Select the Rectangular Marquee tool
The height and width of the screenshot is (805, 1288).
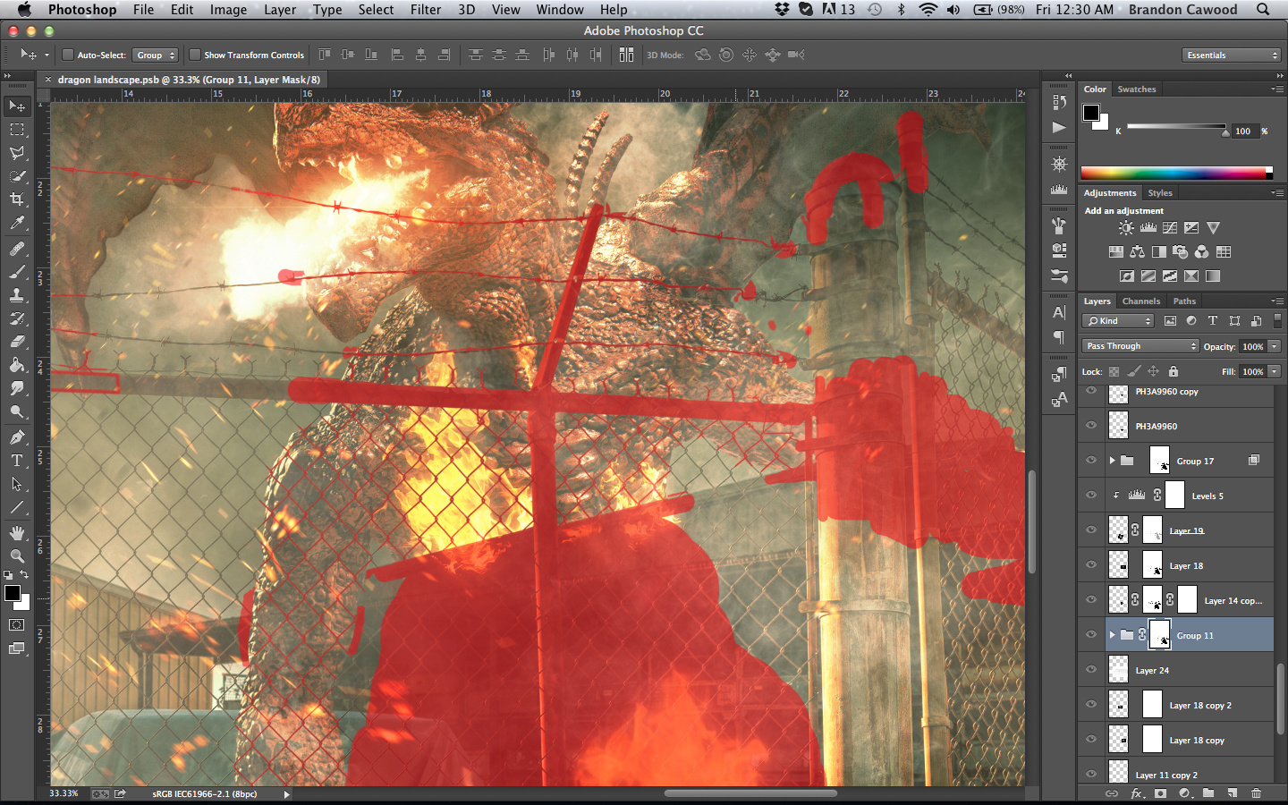coord(17,130)
